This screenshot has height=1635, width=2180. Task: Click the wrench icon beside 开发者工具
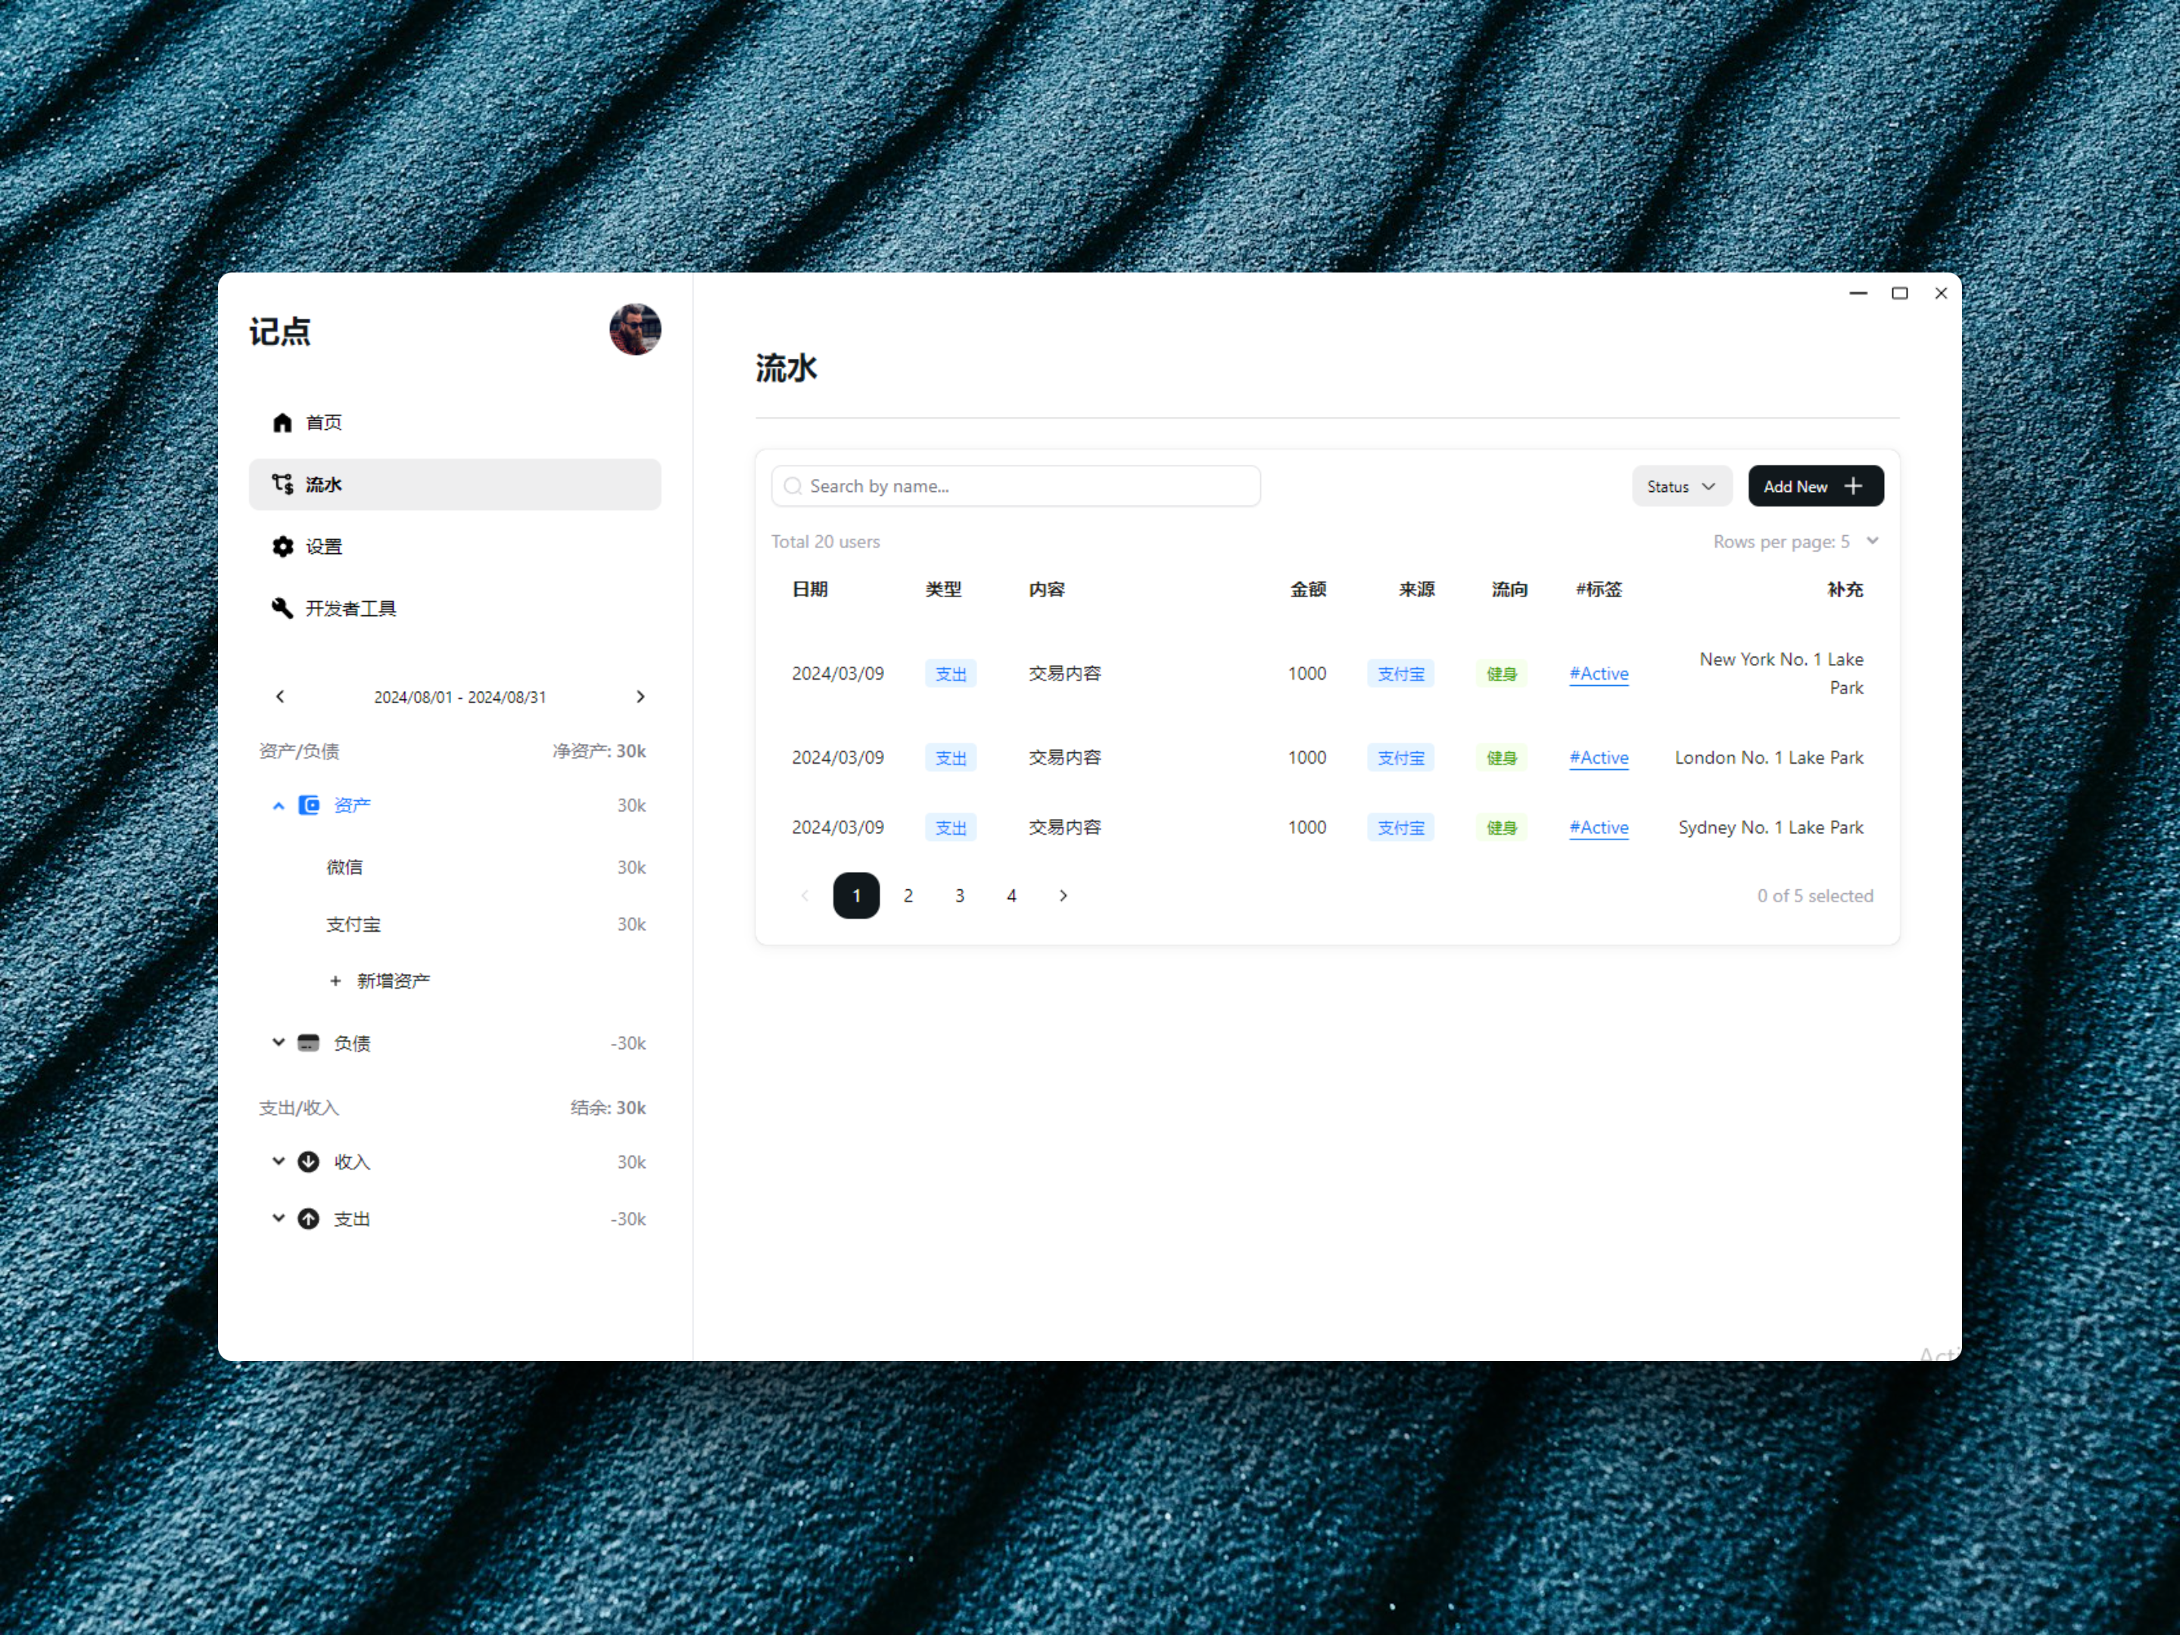tap(283, 608)
